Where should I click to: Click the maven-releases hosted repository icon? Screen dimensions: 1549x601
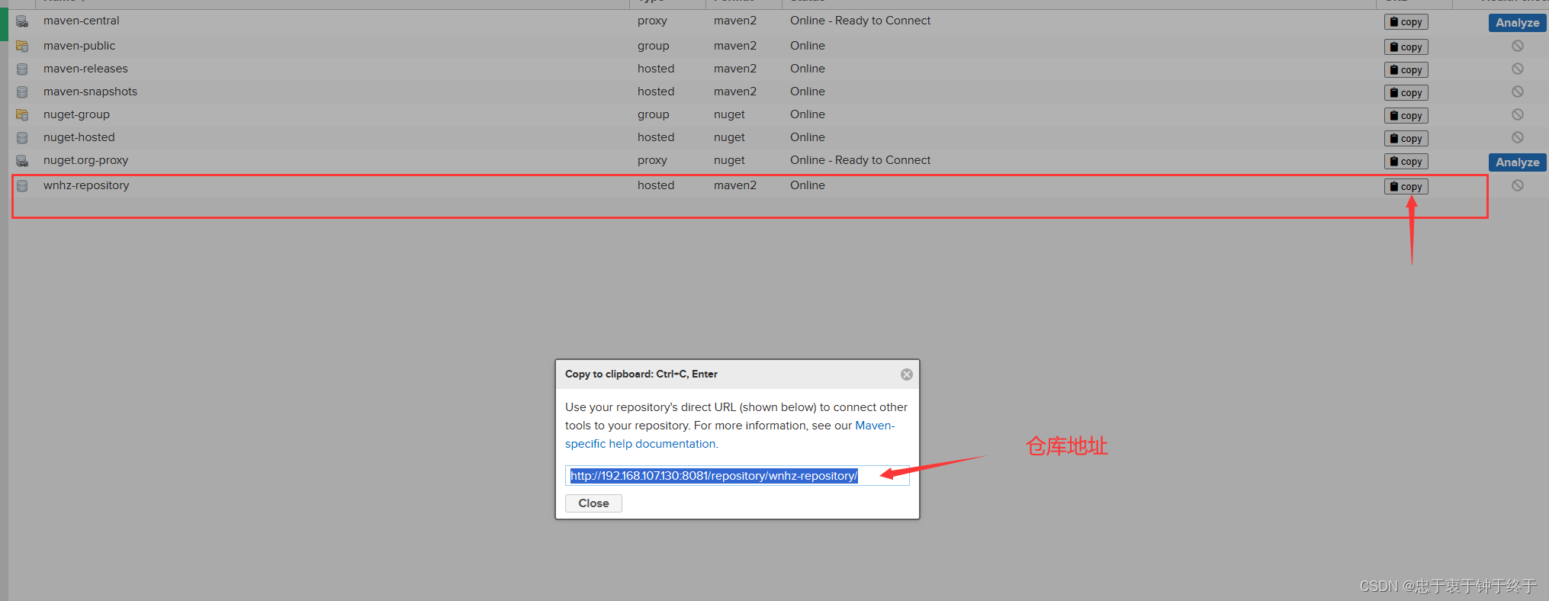click(x=22, y=69)
